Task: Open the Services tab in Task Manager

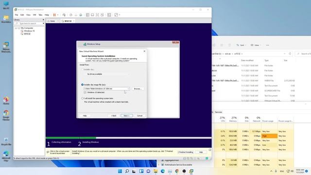Action: click(x=218, y=112)
